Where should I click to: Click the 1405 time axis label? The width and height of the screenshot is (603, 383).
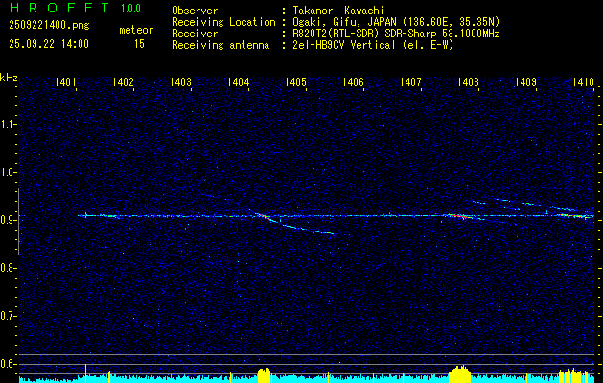point(295,81)
